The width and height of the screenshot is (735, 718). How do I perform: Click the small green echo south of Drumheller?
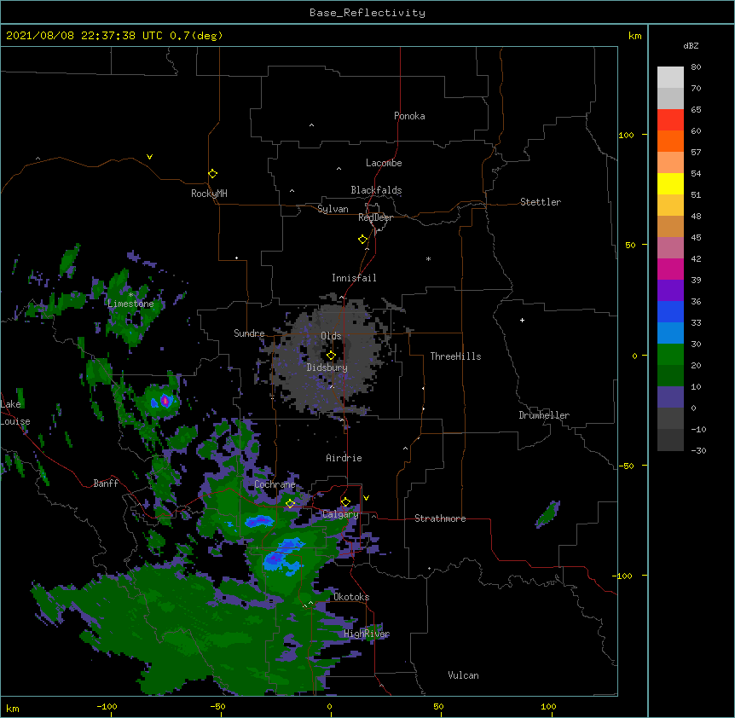click(x=548, y=514)
